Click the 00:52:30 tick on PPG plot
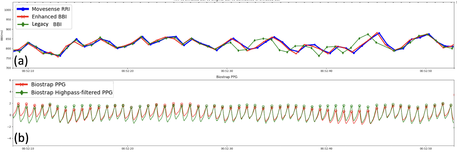 227,149
